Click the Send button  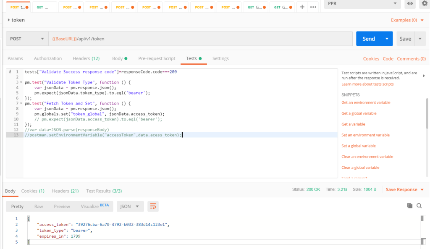point(369,39)
